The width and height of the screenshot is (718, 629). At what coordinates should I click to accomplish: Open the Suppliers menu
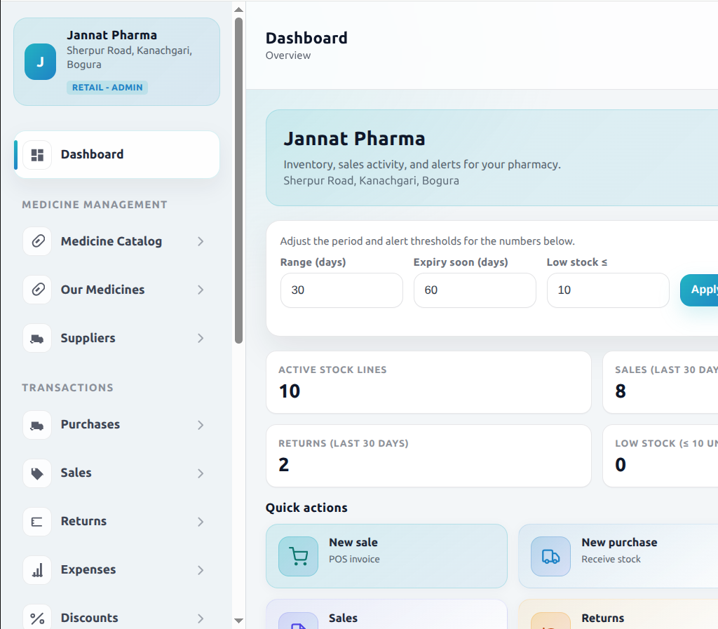[x=117, y=338]
